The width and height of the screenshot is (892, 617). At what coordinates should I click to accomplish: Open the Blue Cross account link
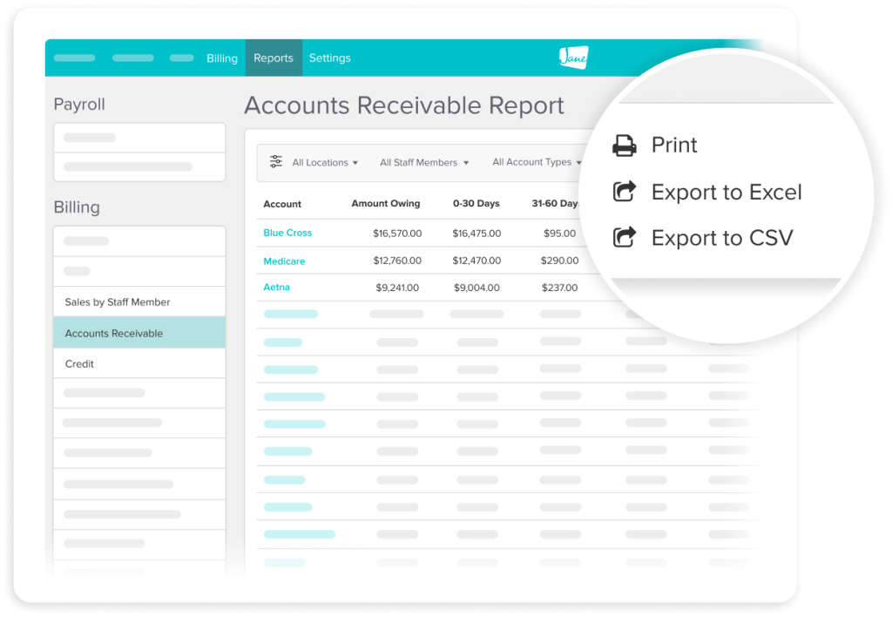click(287, 233)
